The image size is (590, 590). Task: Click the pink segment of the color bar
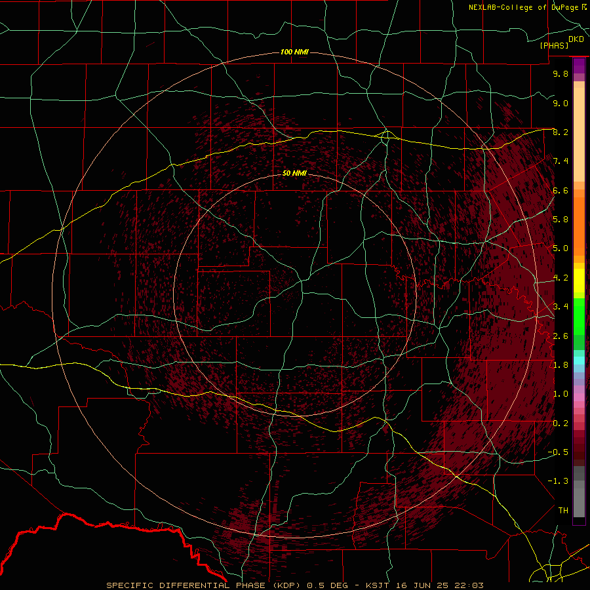pos(579,397)
